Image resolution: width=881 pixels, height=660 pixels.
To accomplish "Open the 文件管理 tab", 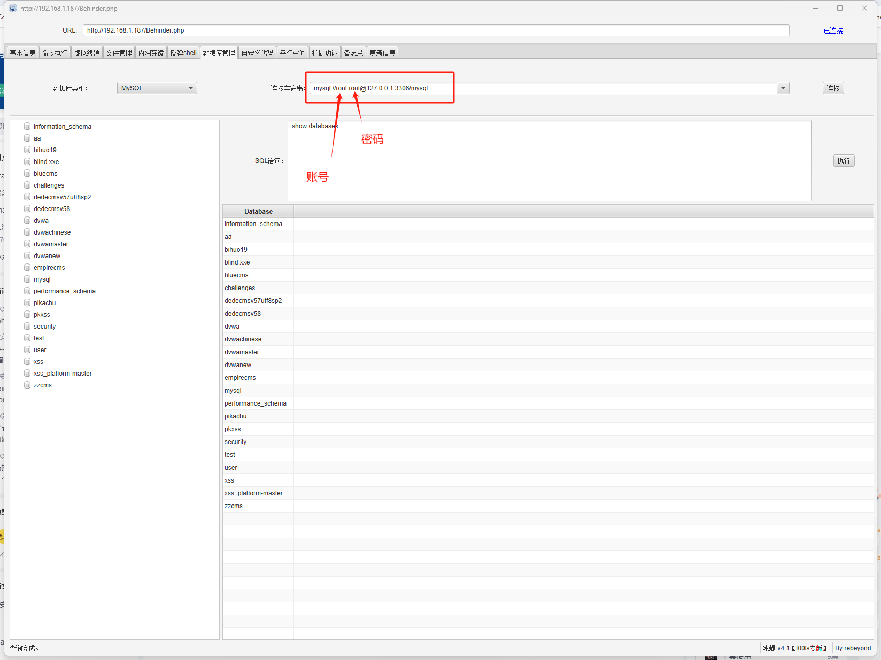I will point(119,53).
